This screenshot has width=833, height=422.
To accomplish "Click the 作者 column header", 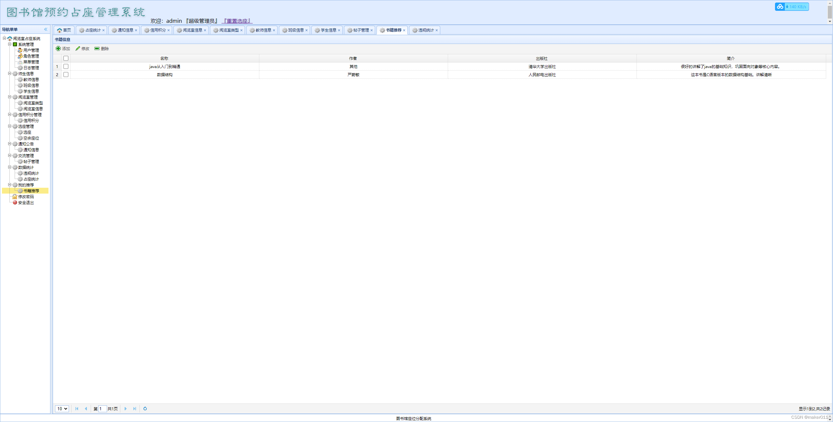I will click(x=353, y=58).
